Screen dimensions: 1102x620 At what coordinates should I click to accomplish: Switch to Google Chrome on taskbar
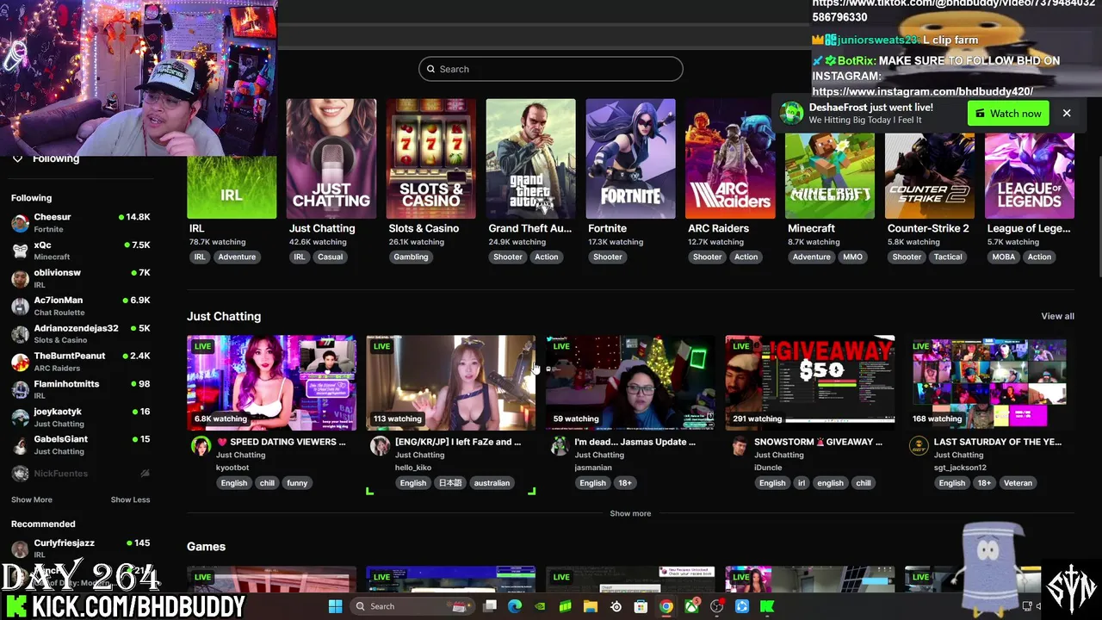point(666,606)
